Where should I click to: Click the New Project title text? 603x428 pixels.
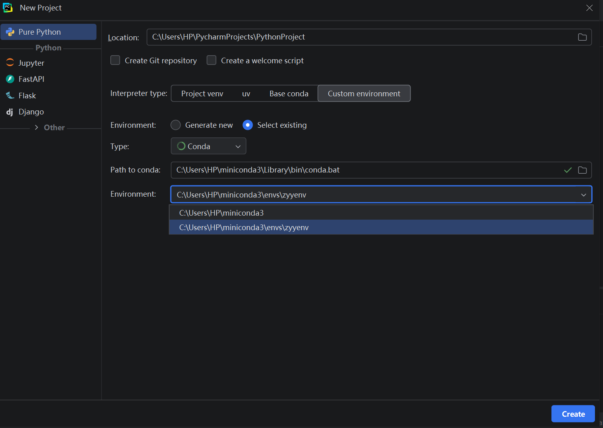coord(41,8)
